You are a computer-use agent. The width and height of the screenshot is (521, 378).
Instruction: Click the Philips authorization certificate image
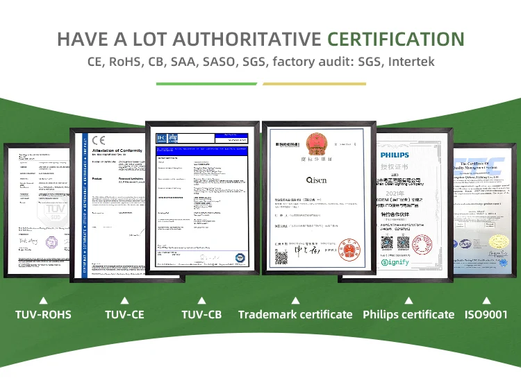tap(415, 205)
